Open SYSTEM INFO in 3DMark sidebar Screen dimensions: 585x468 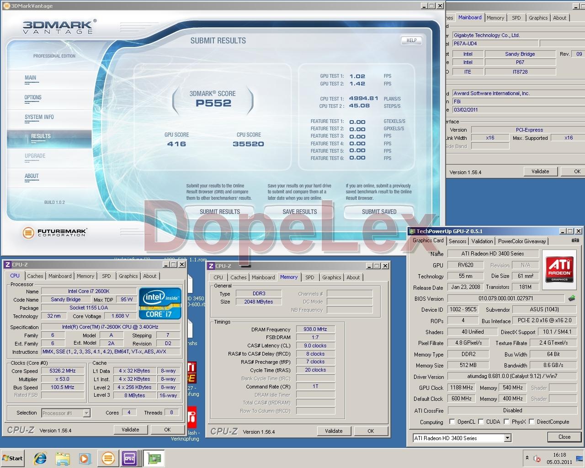pyautogui.click(x=39, y=117)
